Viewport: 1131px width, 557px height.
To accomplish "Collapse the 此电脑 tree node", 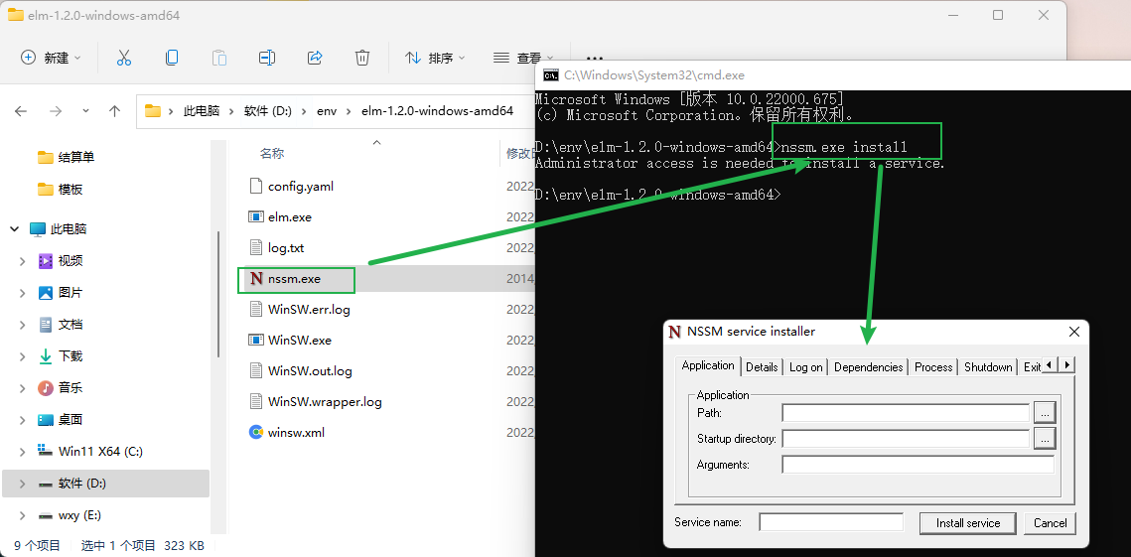I will [x=15, y=229].
